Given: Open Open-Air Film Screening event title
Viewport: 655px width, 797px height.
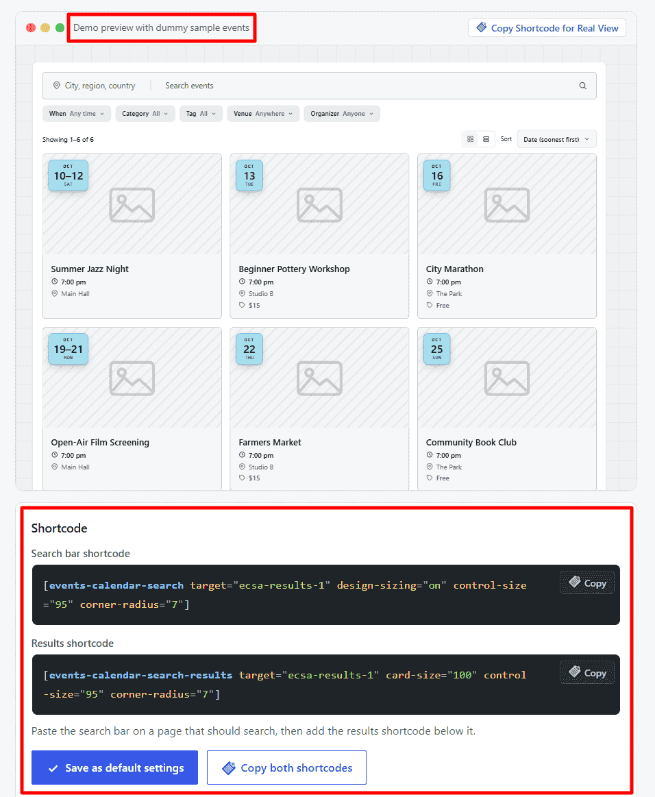Looking at the screenshot, I should pyautogui.click(x=100, y=442).
